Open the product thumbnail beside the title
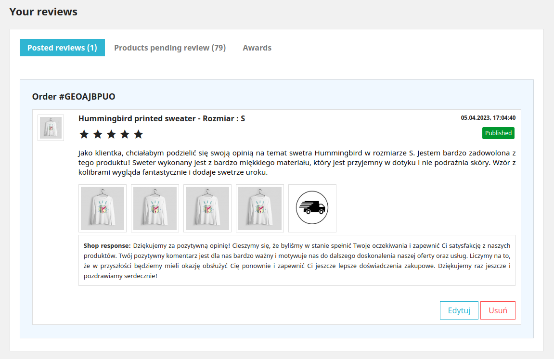This screenshot has width=554, height=359. (51, 128)
